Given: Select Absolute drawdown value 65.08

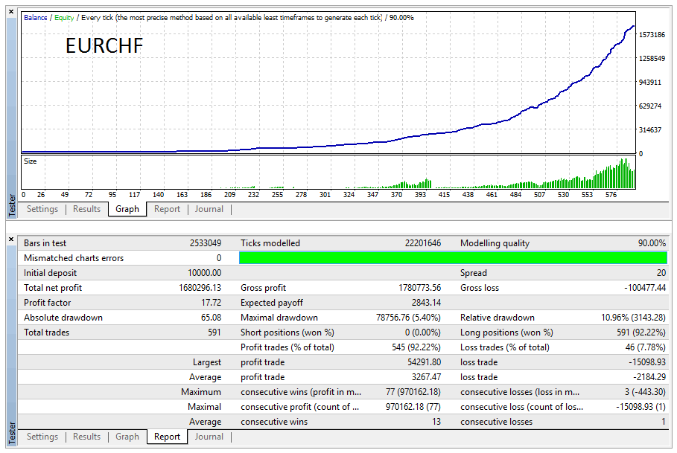Looking at the screenshot, I should pos(211,318).
